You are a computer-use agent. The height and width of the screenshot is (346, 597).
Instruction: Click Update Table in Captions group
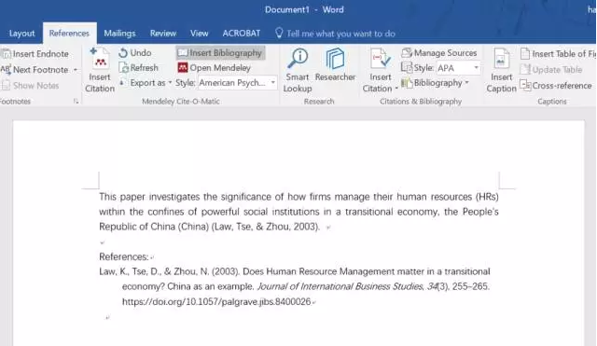pyautogui.click(x=551, y=70)
